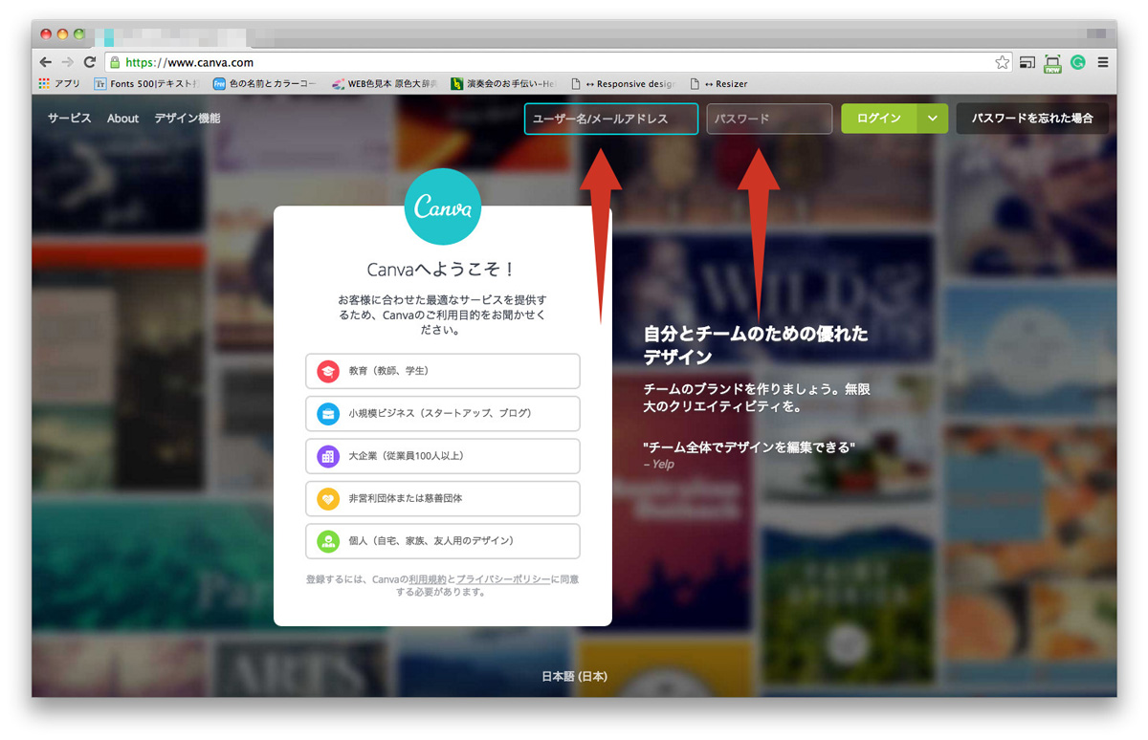
Task: Select 個人（自宅、家族、友人用のデザイン） option
Action: pos(443,541)
